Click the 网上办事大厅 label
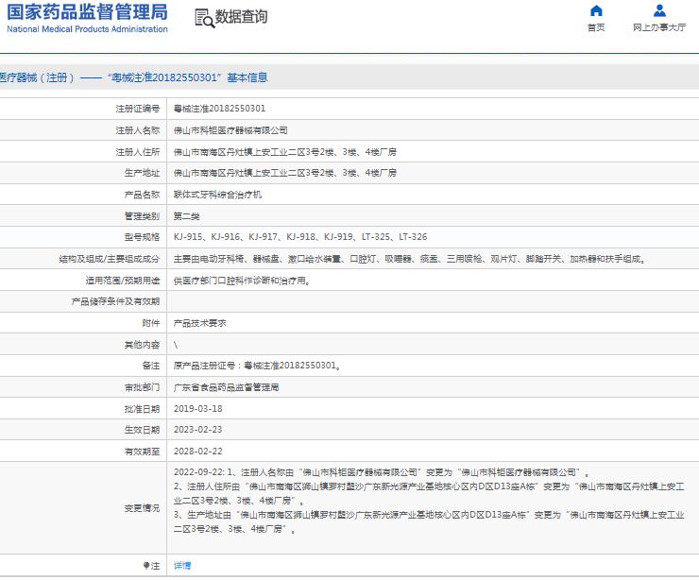 (x=659, y=27)
